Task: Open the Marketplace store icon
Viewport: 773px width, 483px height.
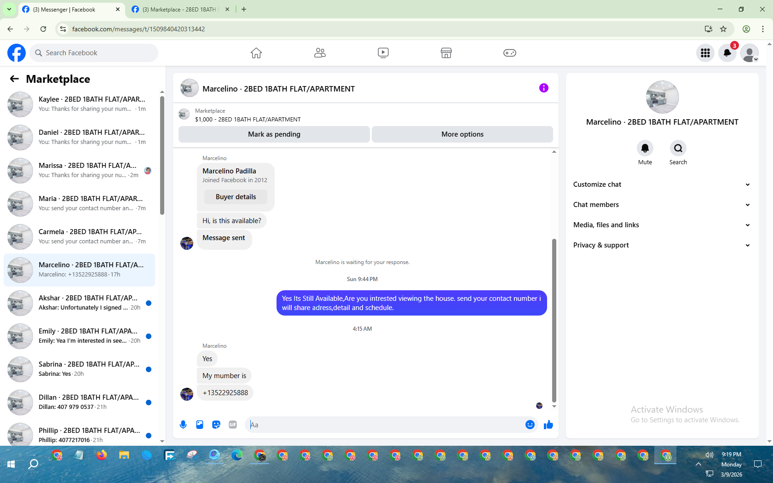Action: click(x=446, y=53)
